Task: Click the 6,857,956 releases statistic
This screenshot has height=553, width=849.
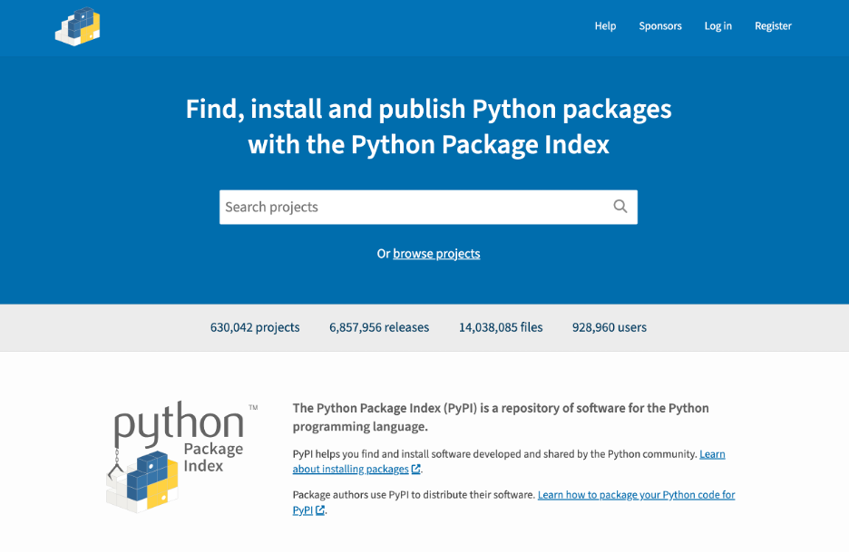Action: point(379,327)
